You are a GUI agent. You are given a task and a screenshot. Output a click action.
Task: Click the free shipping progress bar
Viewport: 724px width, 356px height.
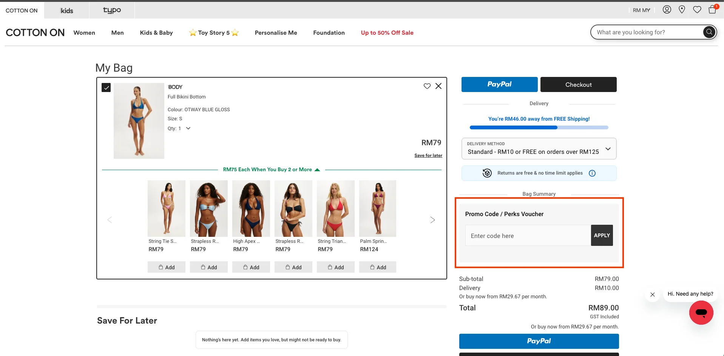539,127
